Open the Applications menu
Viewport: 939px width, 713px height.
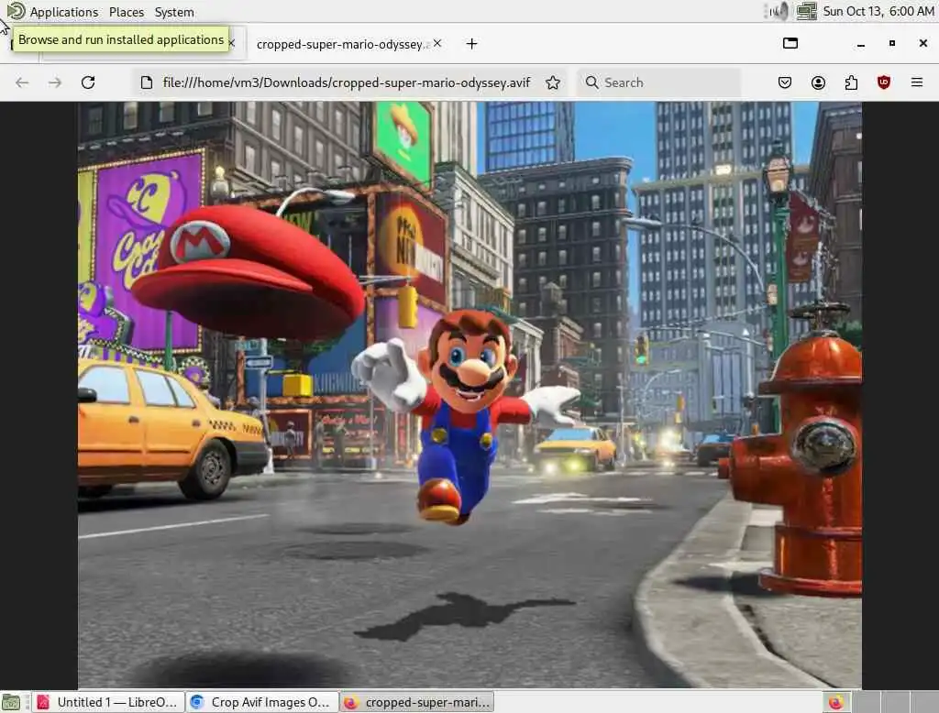tap(64, 12)
